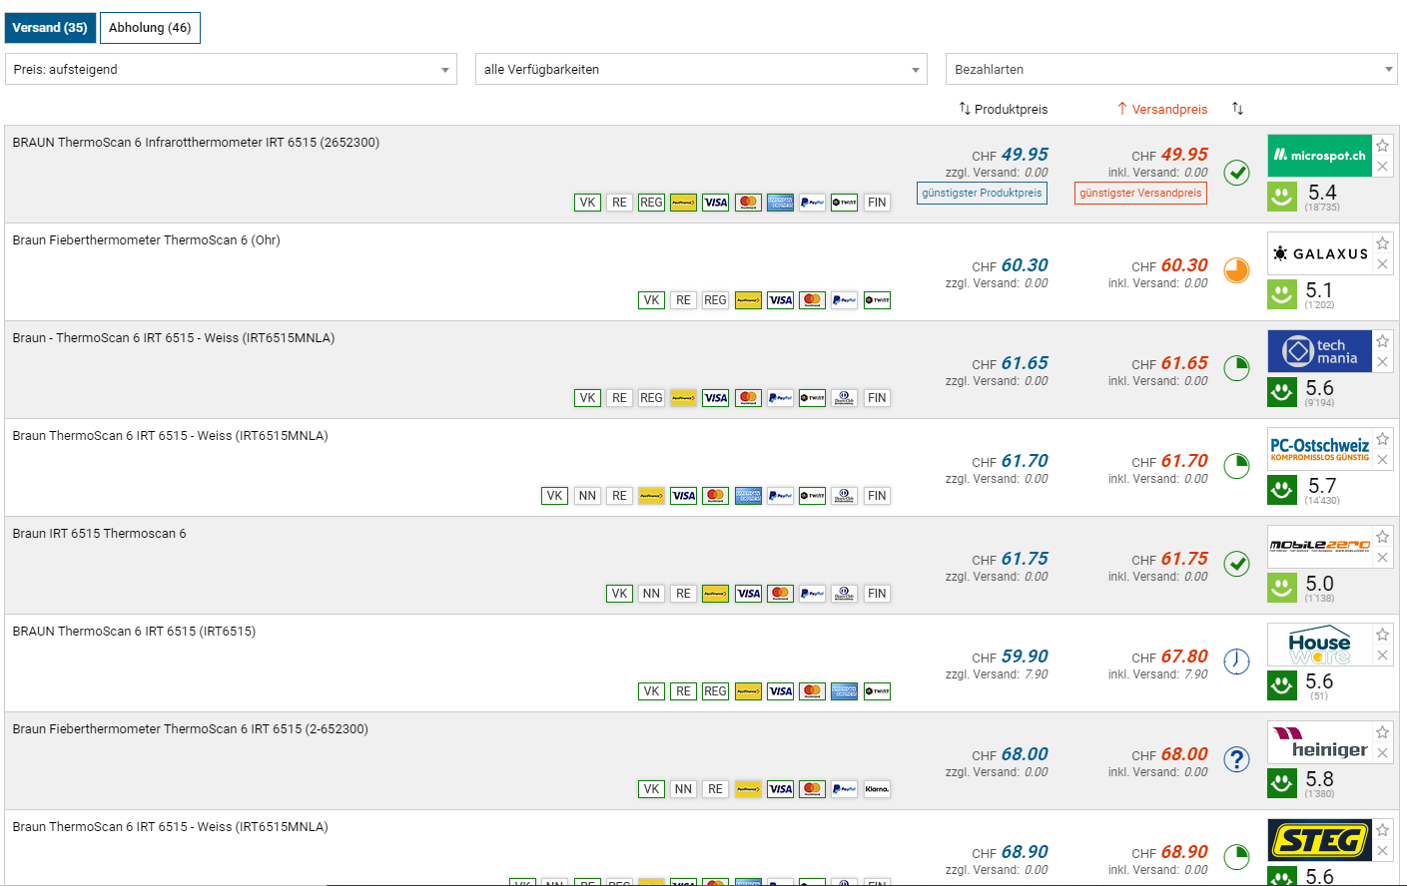
Task: Click the PayPal icon in the microspot.ch row
Action: click(812, 203)
